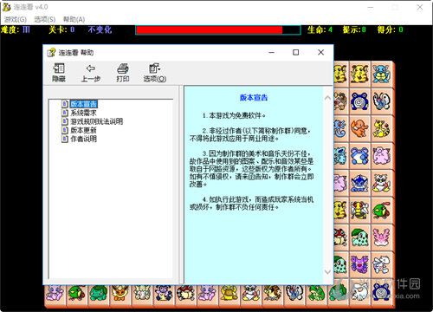
Task: Open the 游戏规则玩法说明 help topic
Action: 97,121
